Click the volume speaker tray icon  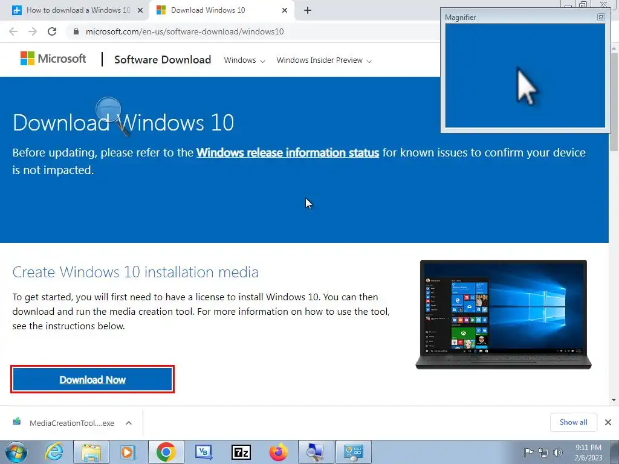(558, 453)
